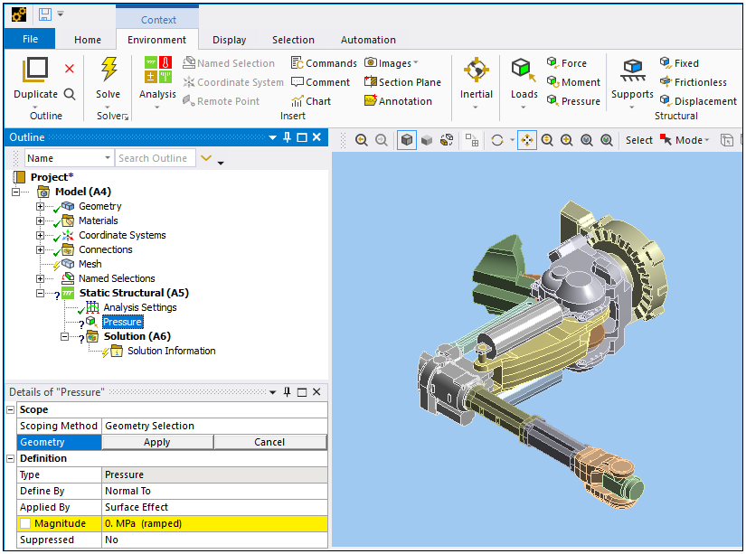Open the File menu
This screenshot has width=746, height=554.
pos(30,40)
